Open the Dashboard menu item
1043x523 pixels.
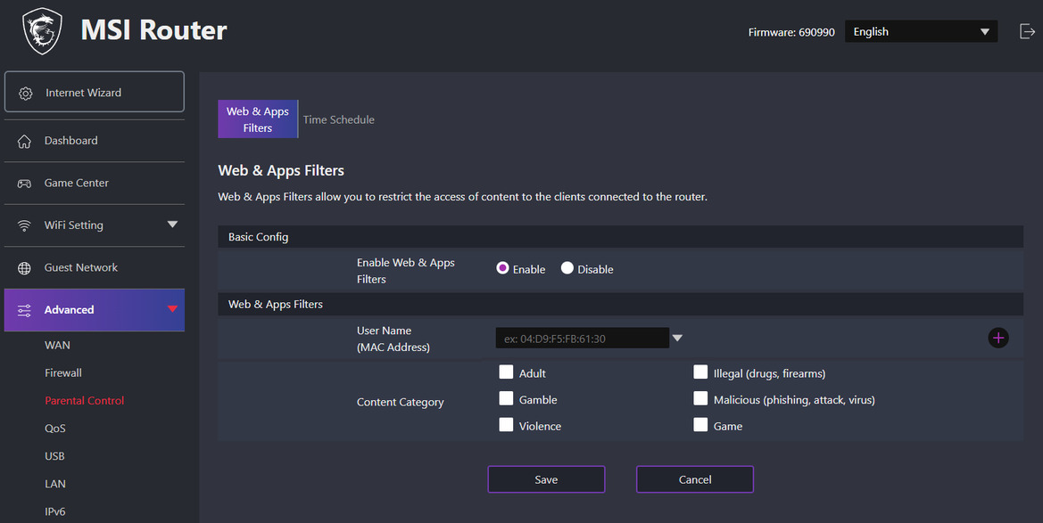coord(95,141)
